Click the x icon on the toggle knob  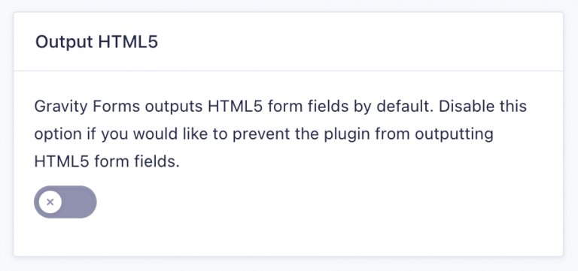click(x=50, y=202)
